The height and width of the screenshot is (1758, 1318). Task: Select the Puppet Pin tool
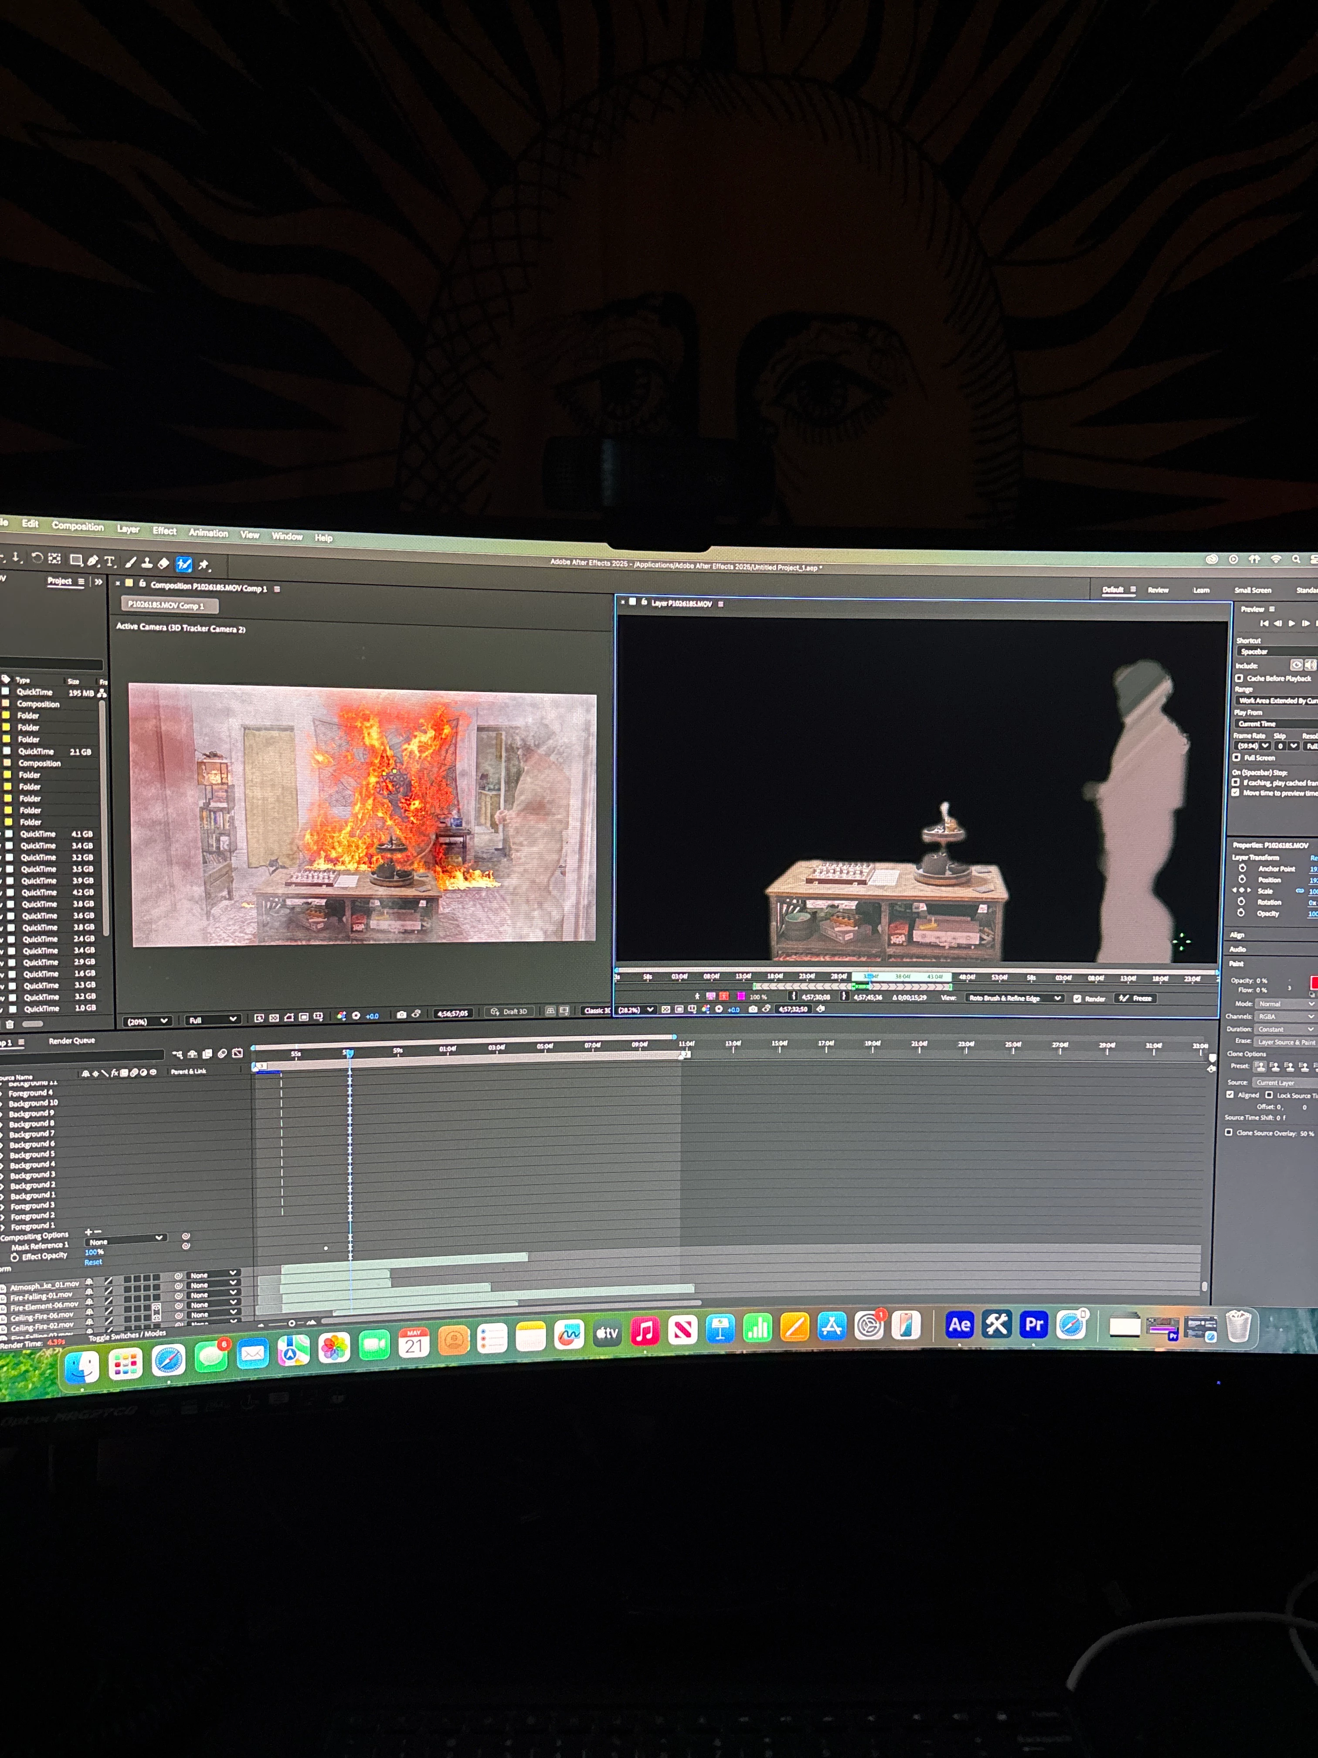click(x=204, y=564)
